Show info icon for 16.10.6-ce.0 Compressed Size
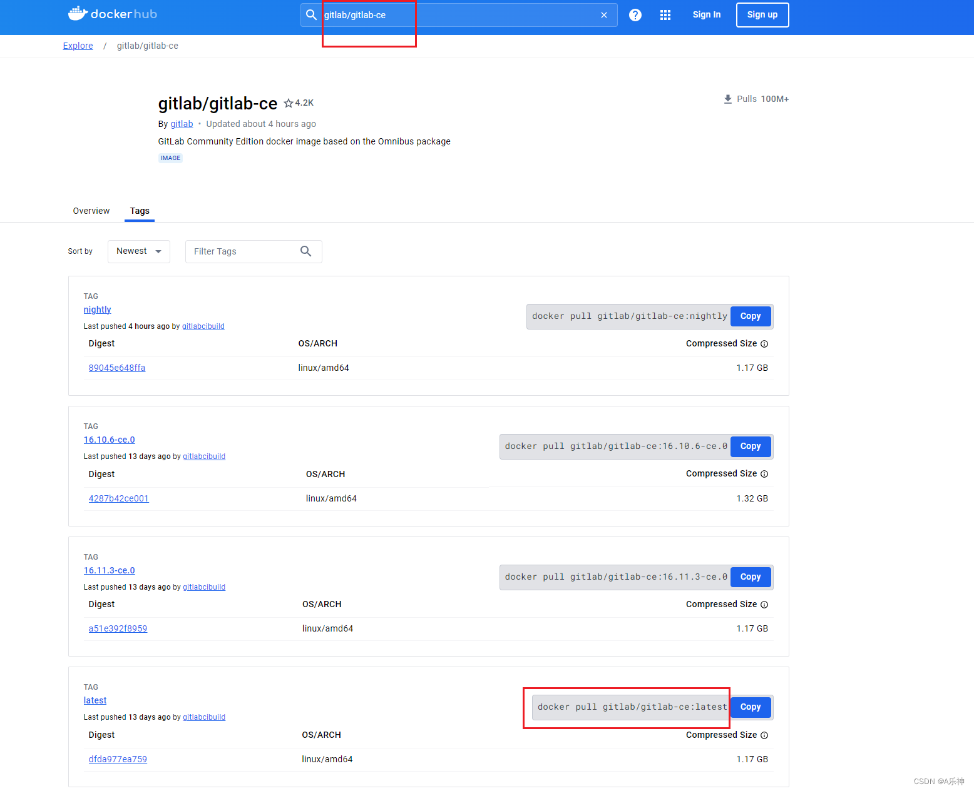 pos(764,474)
